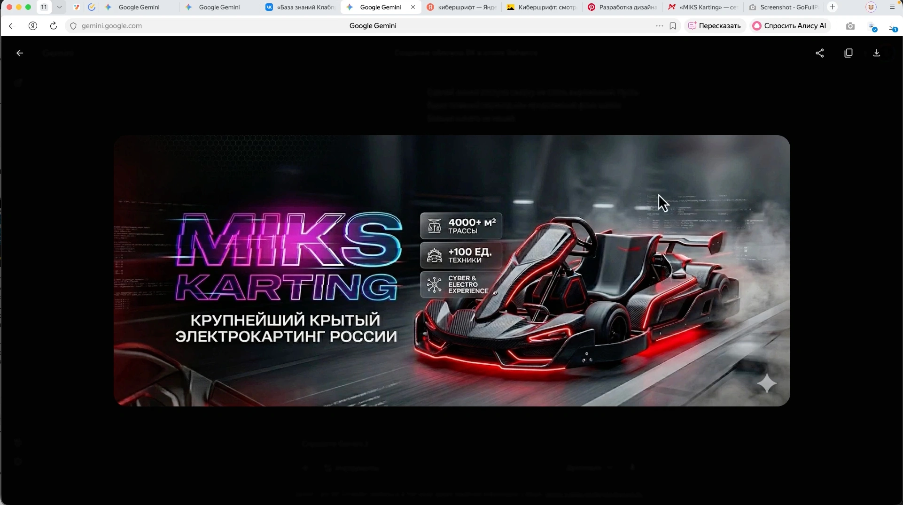The height and width of the screenshot is (505, 903).
Task: Reload the page in the browser toolbar
Action: tap(54, 26)
